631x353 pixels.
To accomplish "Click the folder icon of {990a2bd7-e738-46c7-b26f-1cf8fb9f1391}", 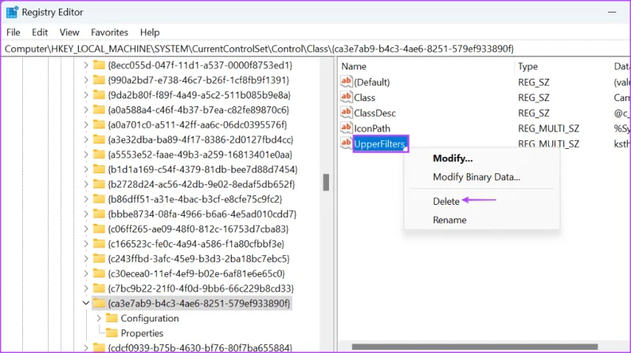I will (99, 80).
